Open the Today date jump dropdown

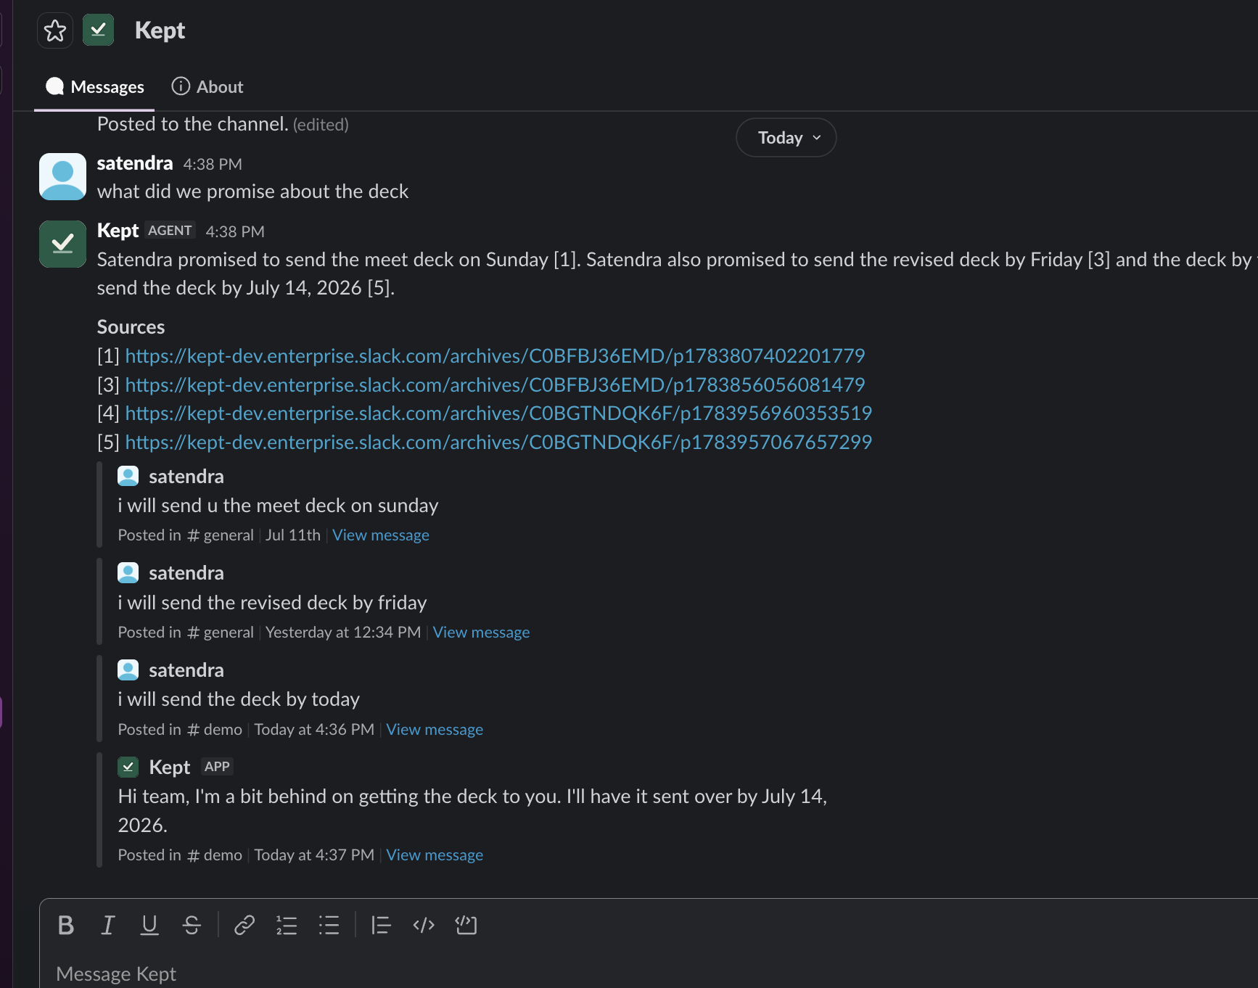[786, 138]
